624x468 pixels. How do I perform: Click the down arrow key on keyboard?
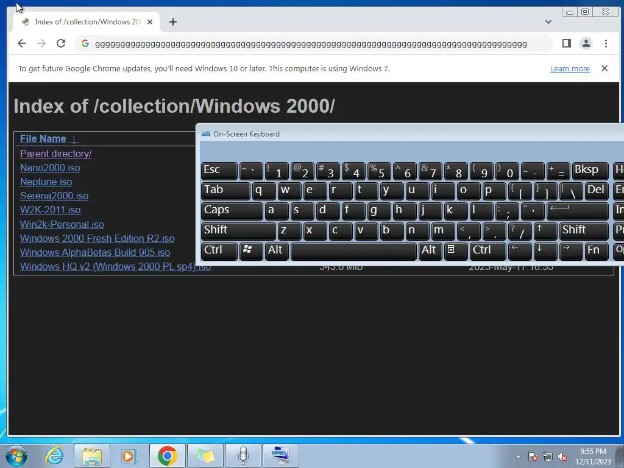click(545, 251)
